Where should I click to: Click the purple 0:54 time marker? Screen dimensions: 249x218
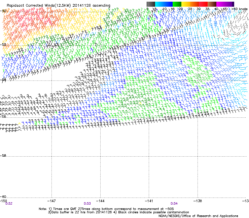174,204
